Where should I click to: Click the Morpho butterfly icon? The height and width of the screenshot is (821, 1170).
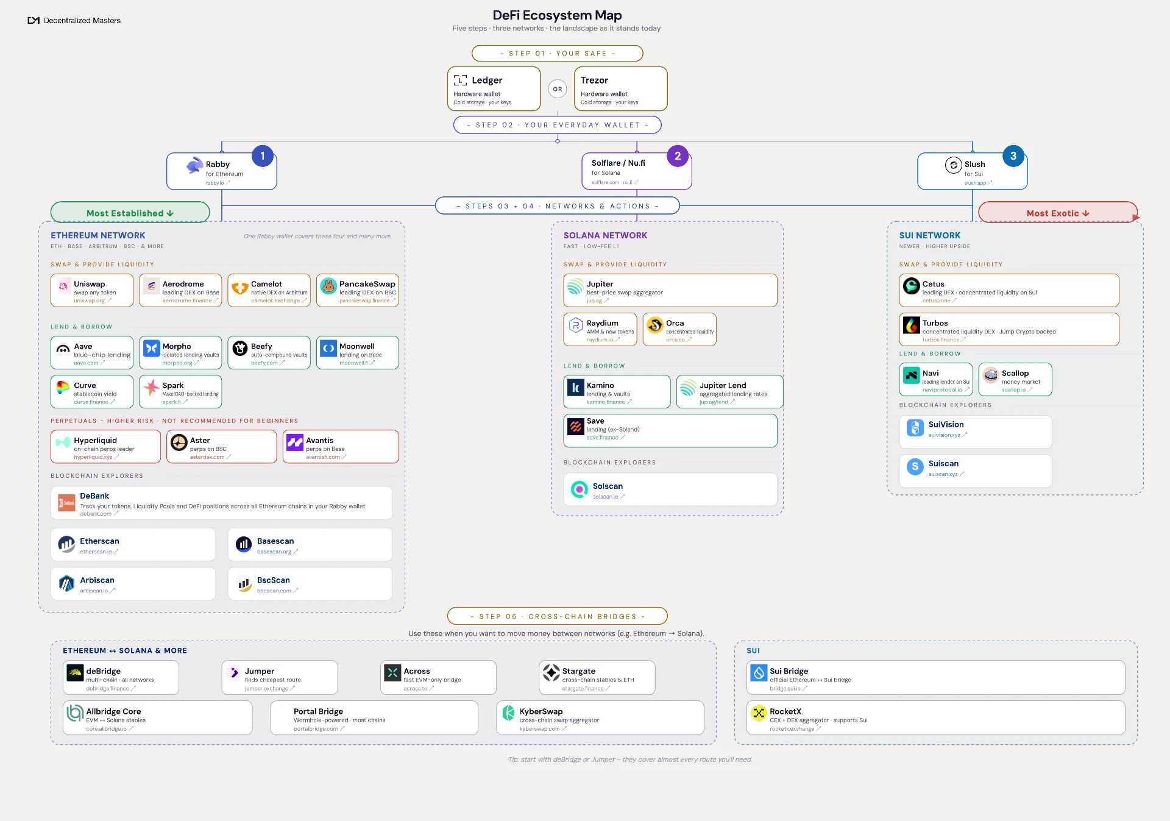152,348
